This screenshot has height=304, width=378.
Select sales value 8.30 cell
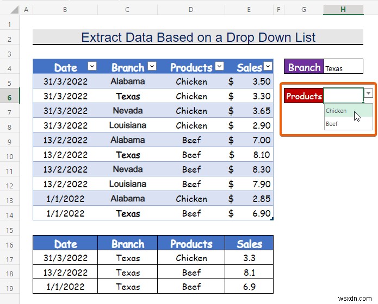249,169
